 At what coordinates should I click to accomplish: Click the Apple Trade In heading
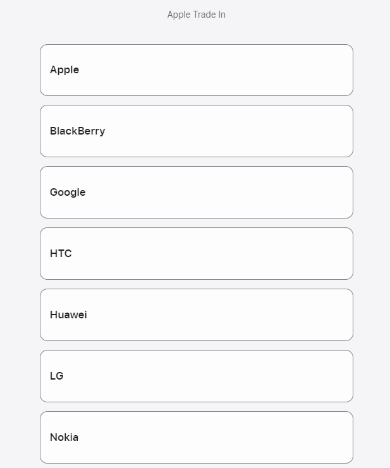[196, 15]
